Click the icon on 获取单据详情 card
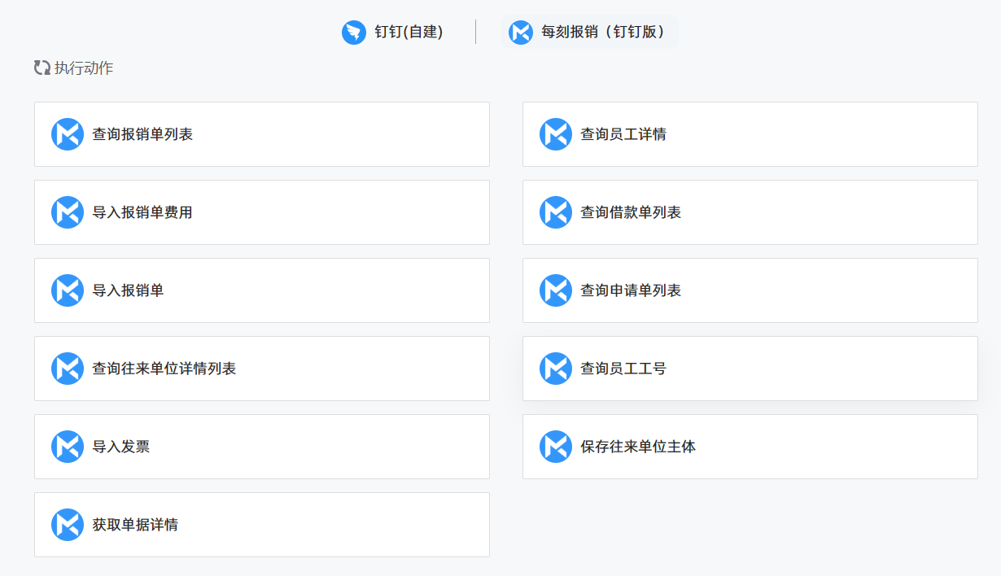The height and width of the screenshot is (576, 1001). point(68,525)
